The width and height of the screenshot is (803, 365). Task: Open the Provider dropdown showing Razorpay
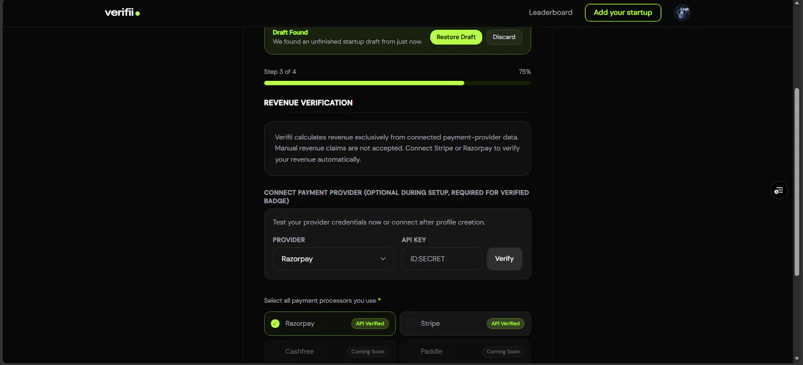[x=333, y=259]
